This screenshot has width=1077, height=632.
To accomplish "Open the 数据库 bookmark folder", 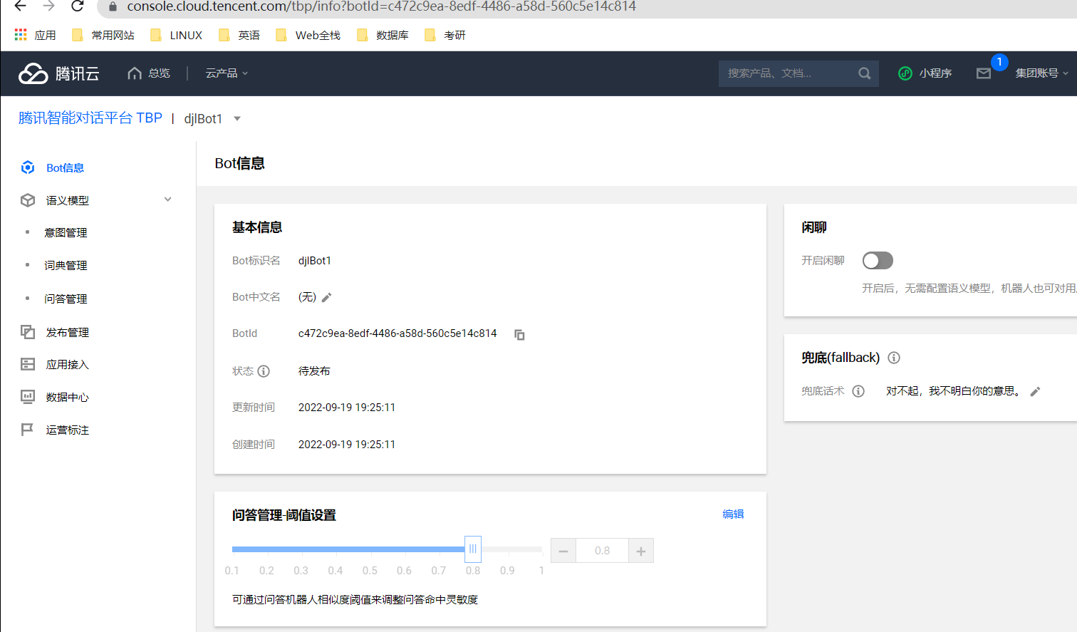I will [383, 35].
